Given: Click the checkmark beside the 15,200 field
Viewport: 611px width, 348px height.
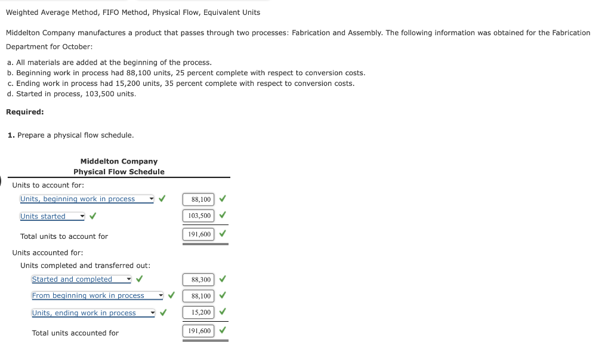Looking at the screenshot, I should [x=222, y=312].
